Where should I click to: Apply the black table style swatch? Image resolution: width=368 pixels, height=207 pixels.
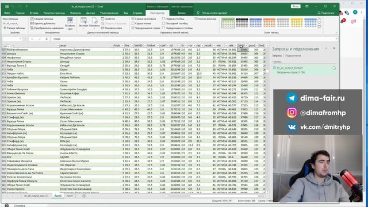(x=241, y=23)
